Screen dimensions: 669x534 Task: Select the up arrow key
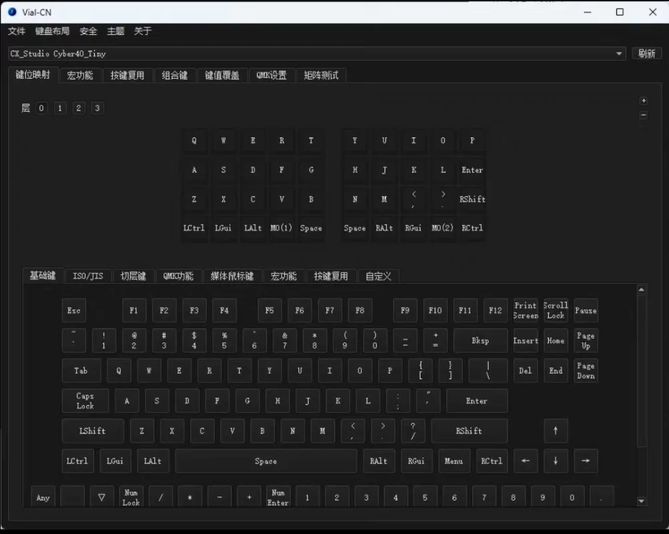click(x=555, y=431)
